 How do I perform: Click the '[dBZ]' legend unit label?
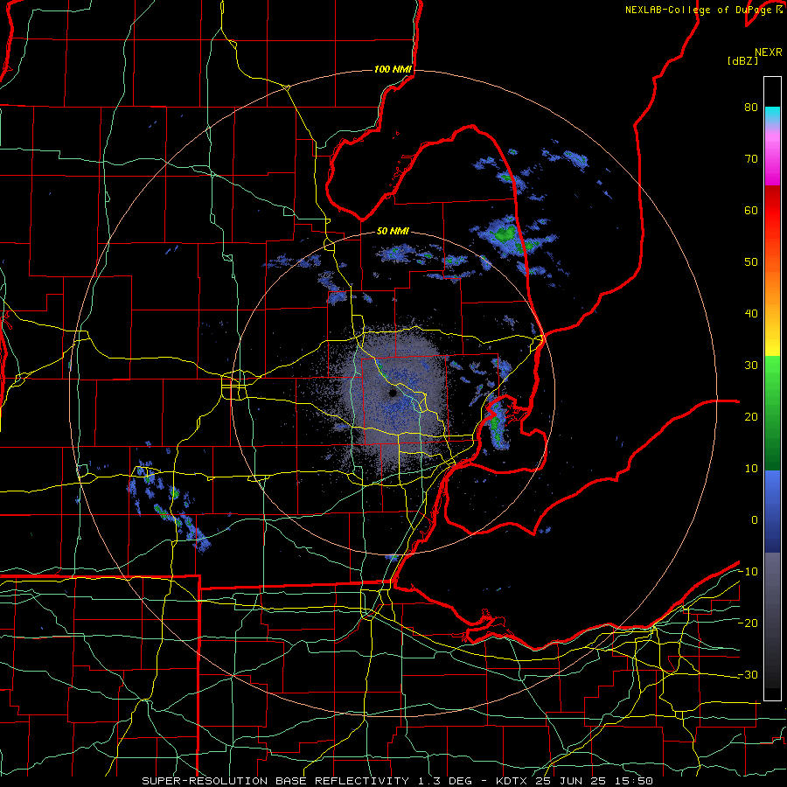(742, 60)
